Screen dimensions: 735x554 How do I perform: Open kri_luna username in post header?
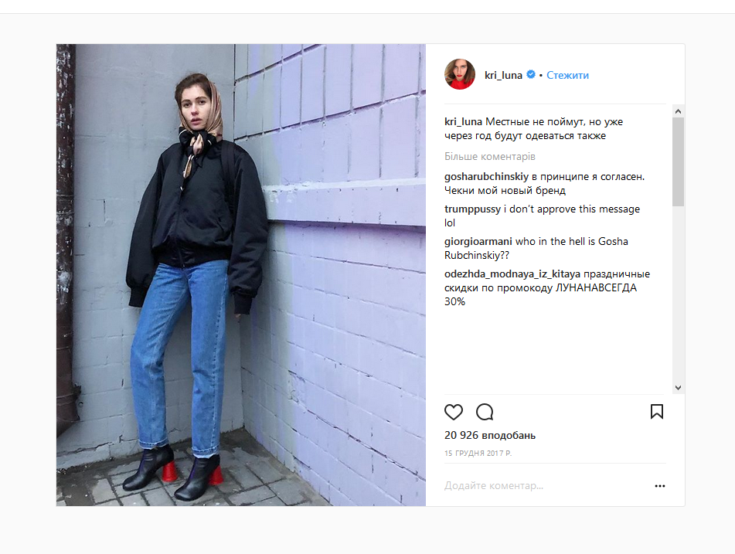click(x=503, y=75)
